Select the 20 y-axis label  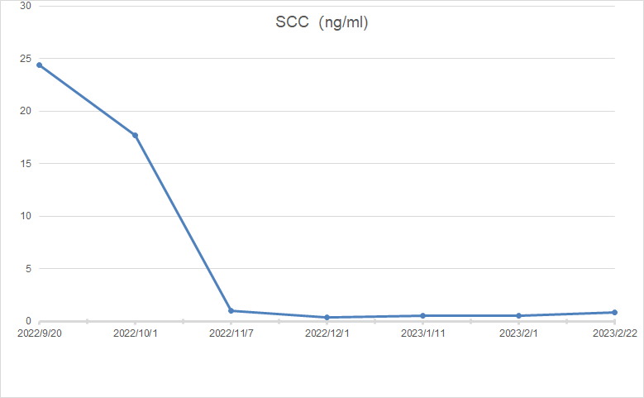(x=26, y=111)
